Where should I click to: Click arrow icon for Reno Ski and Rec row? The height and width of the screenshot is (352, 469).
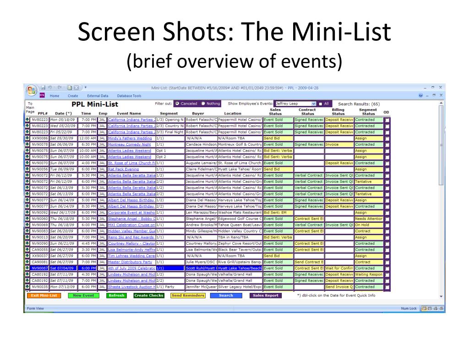27,237
